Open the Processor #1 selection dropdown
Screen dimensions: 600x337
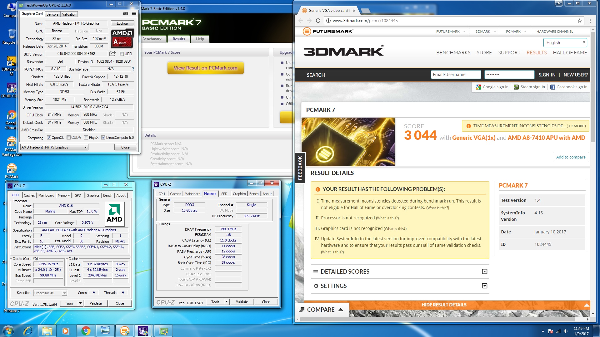click(50, 293)
